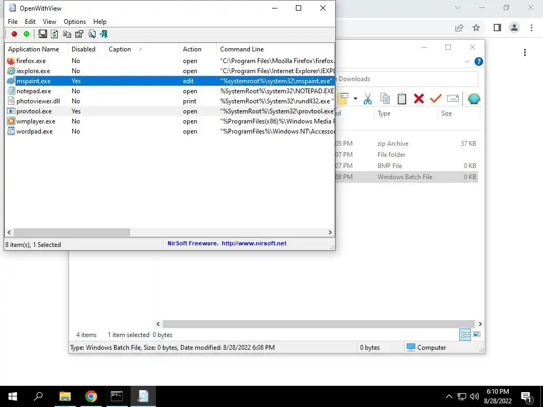Click the Explorer horizontal scrollbar right arrow
Screen dimensions: 543x407
[480, 324]
